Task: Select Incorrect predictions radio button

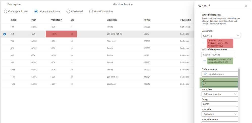Action: [x=36, y=11]
